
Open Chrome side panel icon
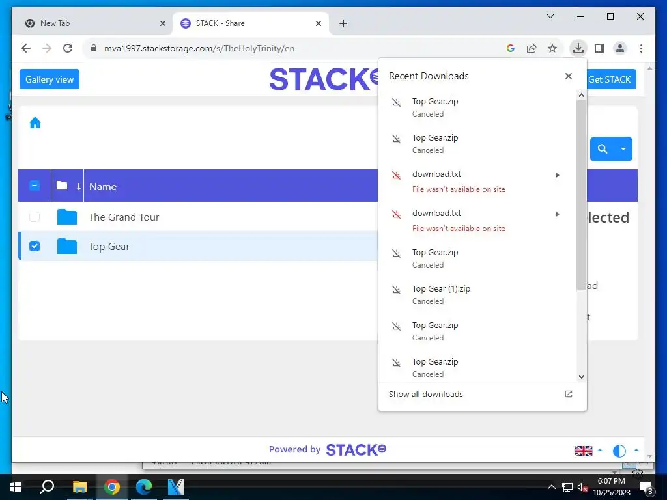[599, 48]
